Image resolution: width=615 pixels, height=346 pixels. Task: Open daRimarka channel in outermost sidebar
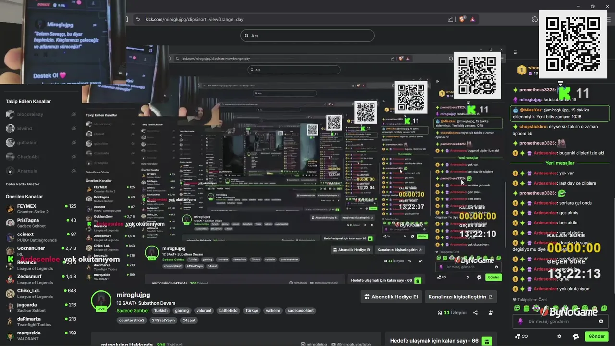click(x=40, y=321)
